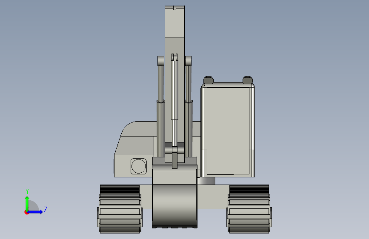Pick the left roof lamp on the cab

(x=208, y=80)
